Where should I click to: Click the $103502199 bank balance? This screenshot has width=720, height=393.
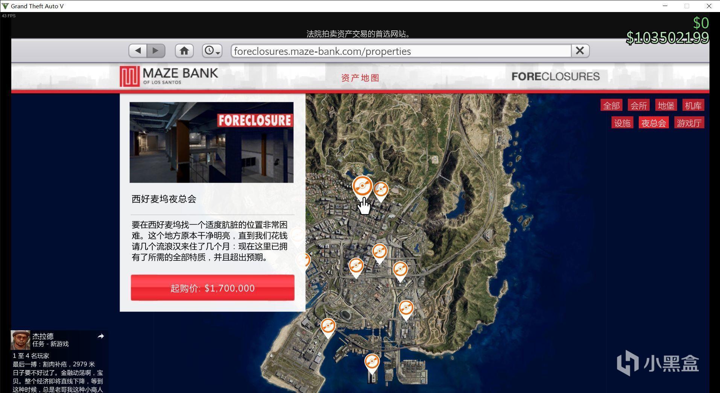667,38
